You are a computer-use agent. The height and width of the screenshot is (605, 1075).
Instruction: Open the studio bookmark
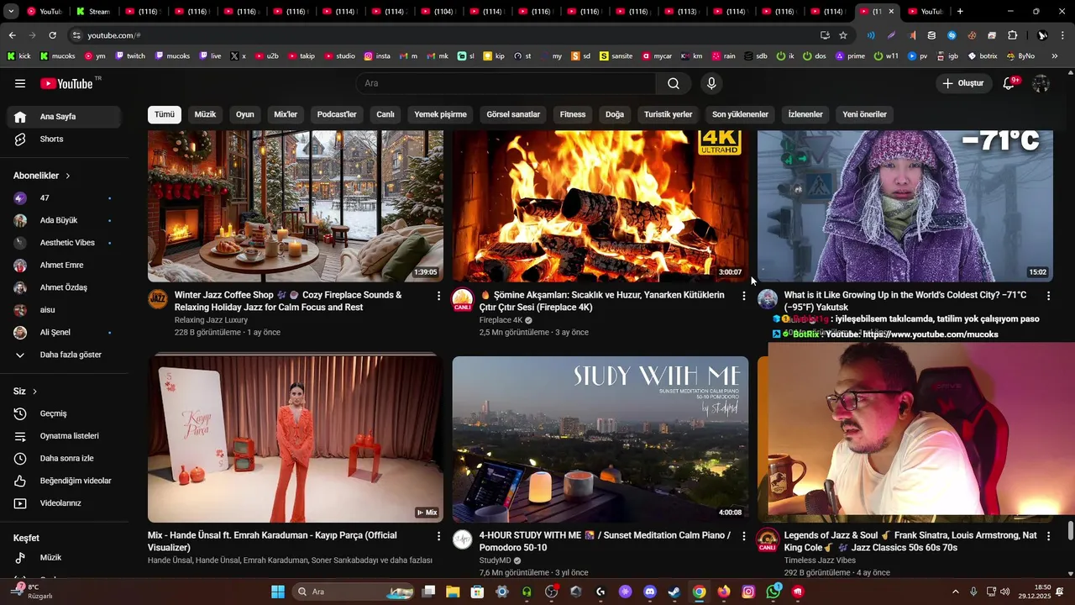click(x=339, y=56)
